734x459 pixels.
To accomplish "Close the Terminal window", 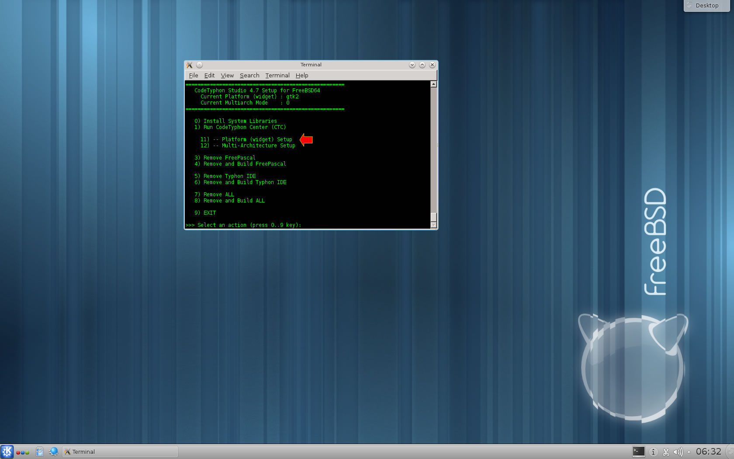I will 432,65.
